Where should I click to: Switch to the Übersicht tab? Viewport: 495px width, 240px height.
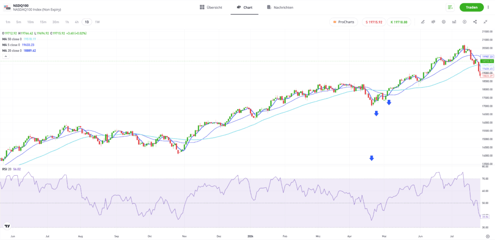211,7
